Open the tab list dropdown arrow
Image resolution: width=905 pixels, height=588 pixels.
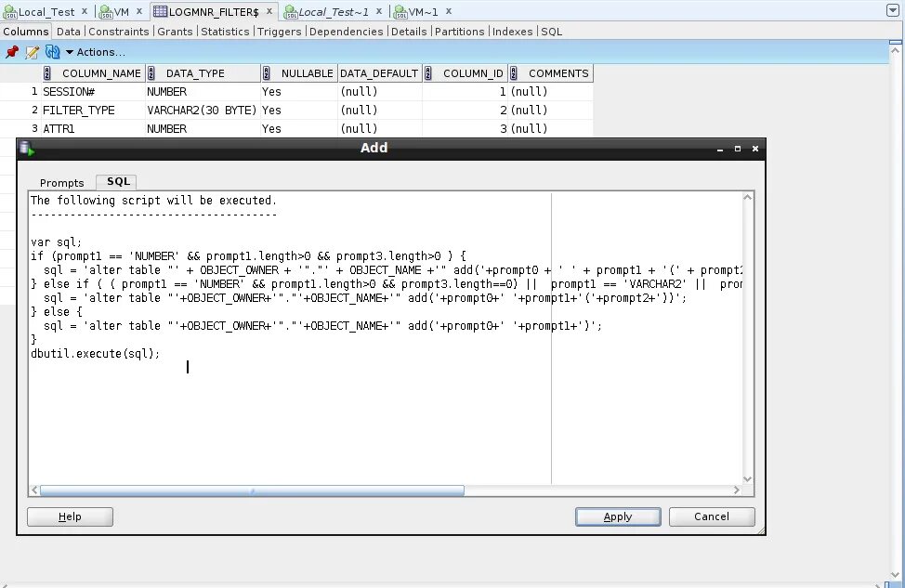point(892,10)
